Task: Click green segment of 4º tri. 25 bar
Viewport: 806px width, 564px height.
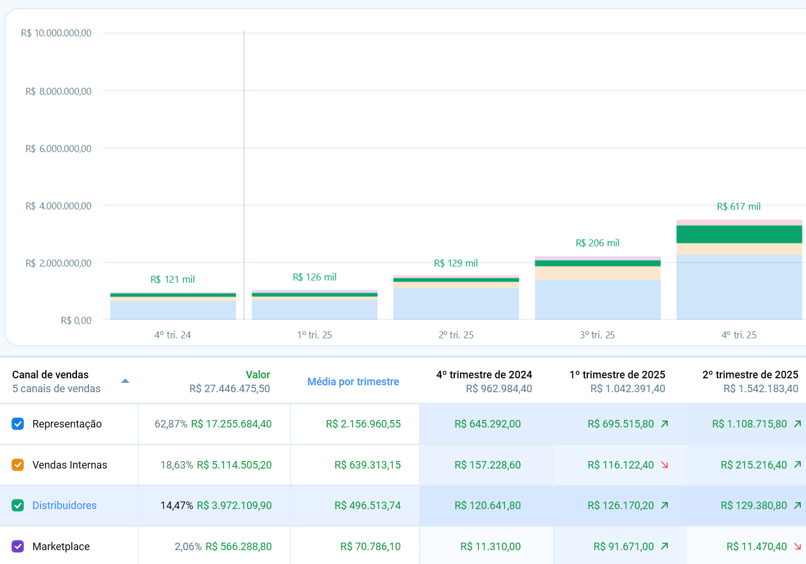Action: pos(739,234)
